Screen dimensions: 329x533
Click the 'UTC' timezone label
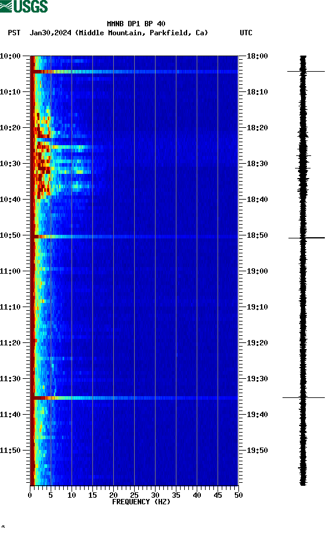246,33
